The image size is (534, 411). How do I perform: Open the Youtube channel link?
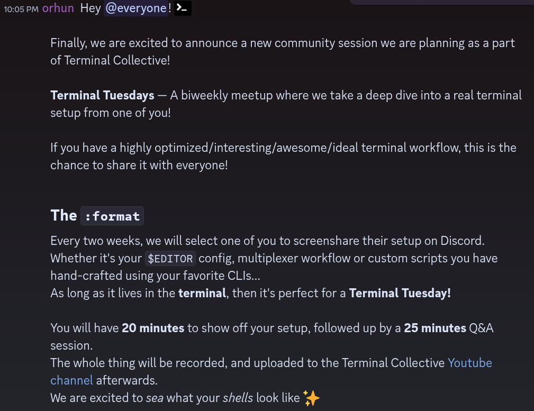pos(469,363)
